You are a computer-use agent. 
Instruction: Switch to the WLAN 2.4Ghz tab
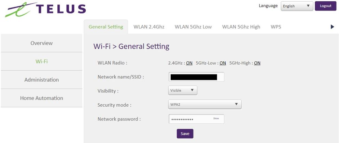149,27
